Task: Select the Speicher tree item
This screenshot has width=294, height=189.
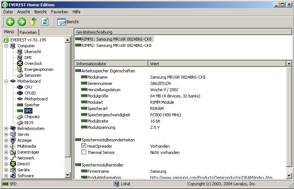Action: click(x=32, y=105)
